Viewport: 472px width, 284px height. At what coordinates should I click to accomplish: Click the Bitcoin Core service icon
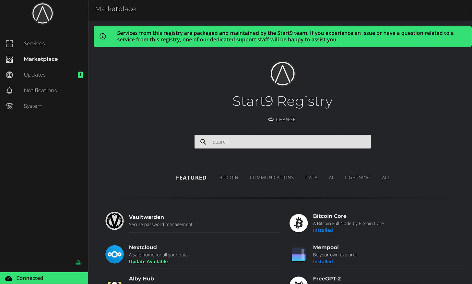pyautogui.click(x=299, y=223)
